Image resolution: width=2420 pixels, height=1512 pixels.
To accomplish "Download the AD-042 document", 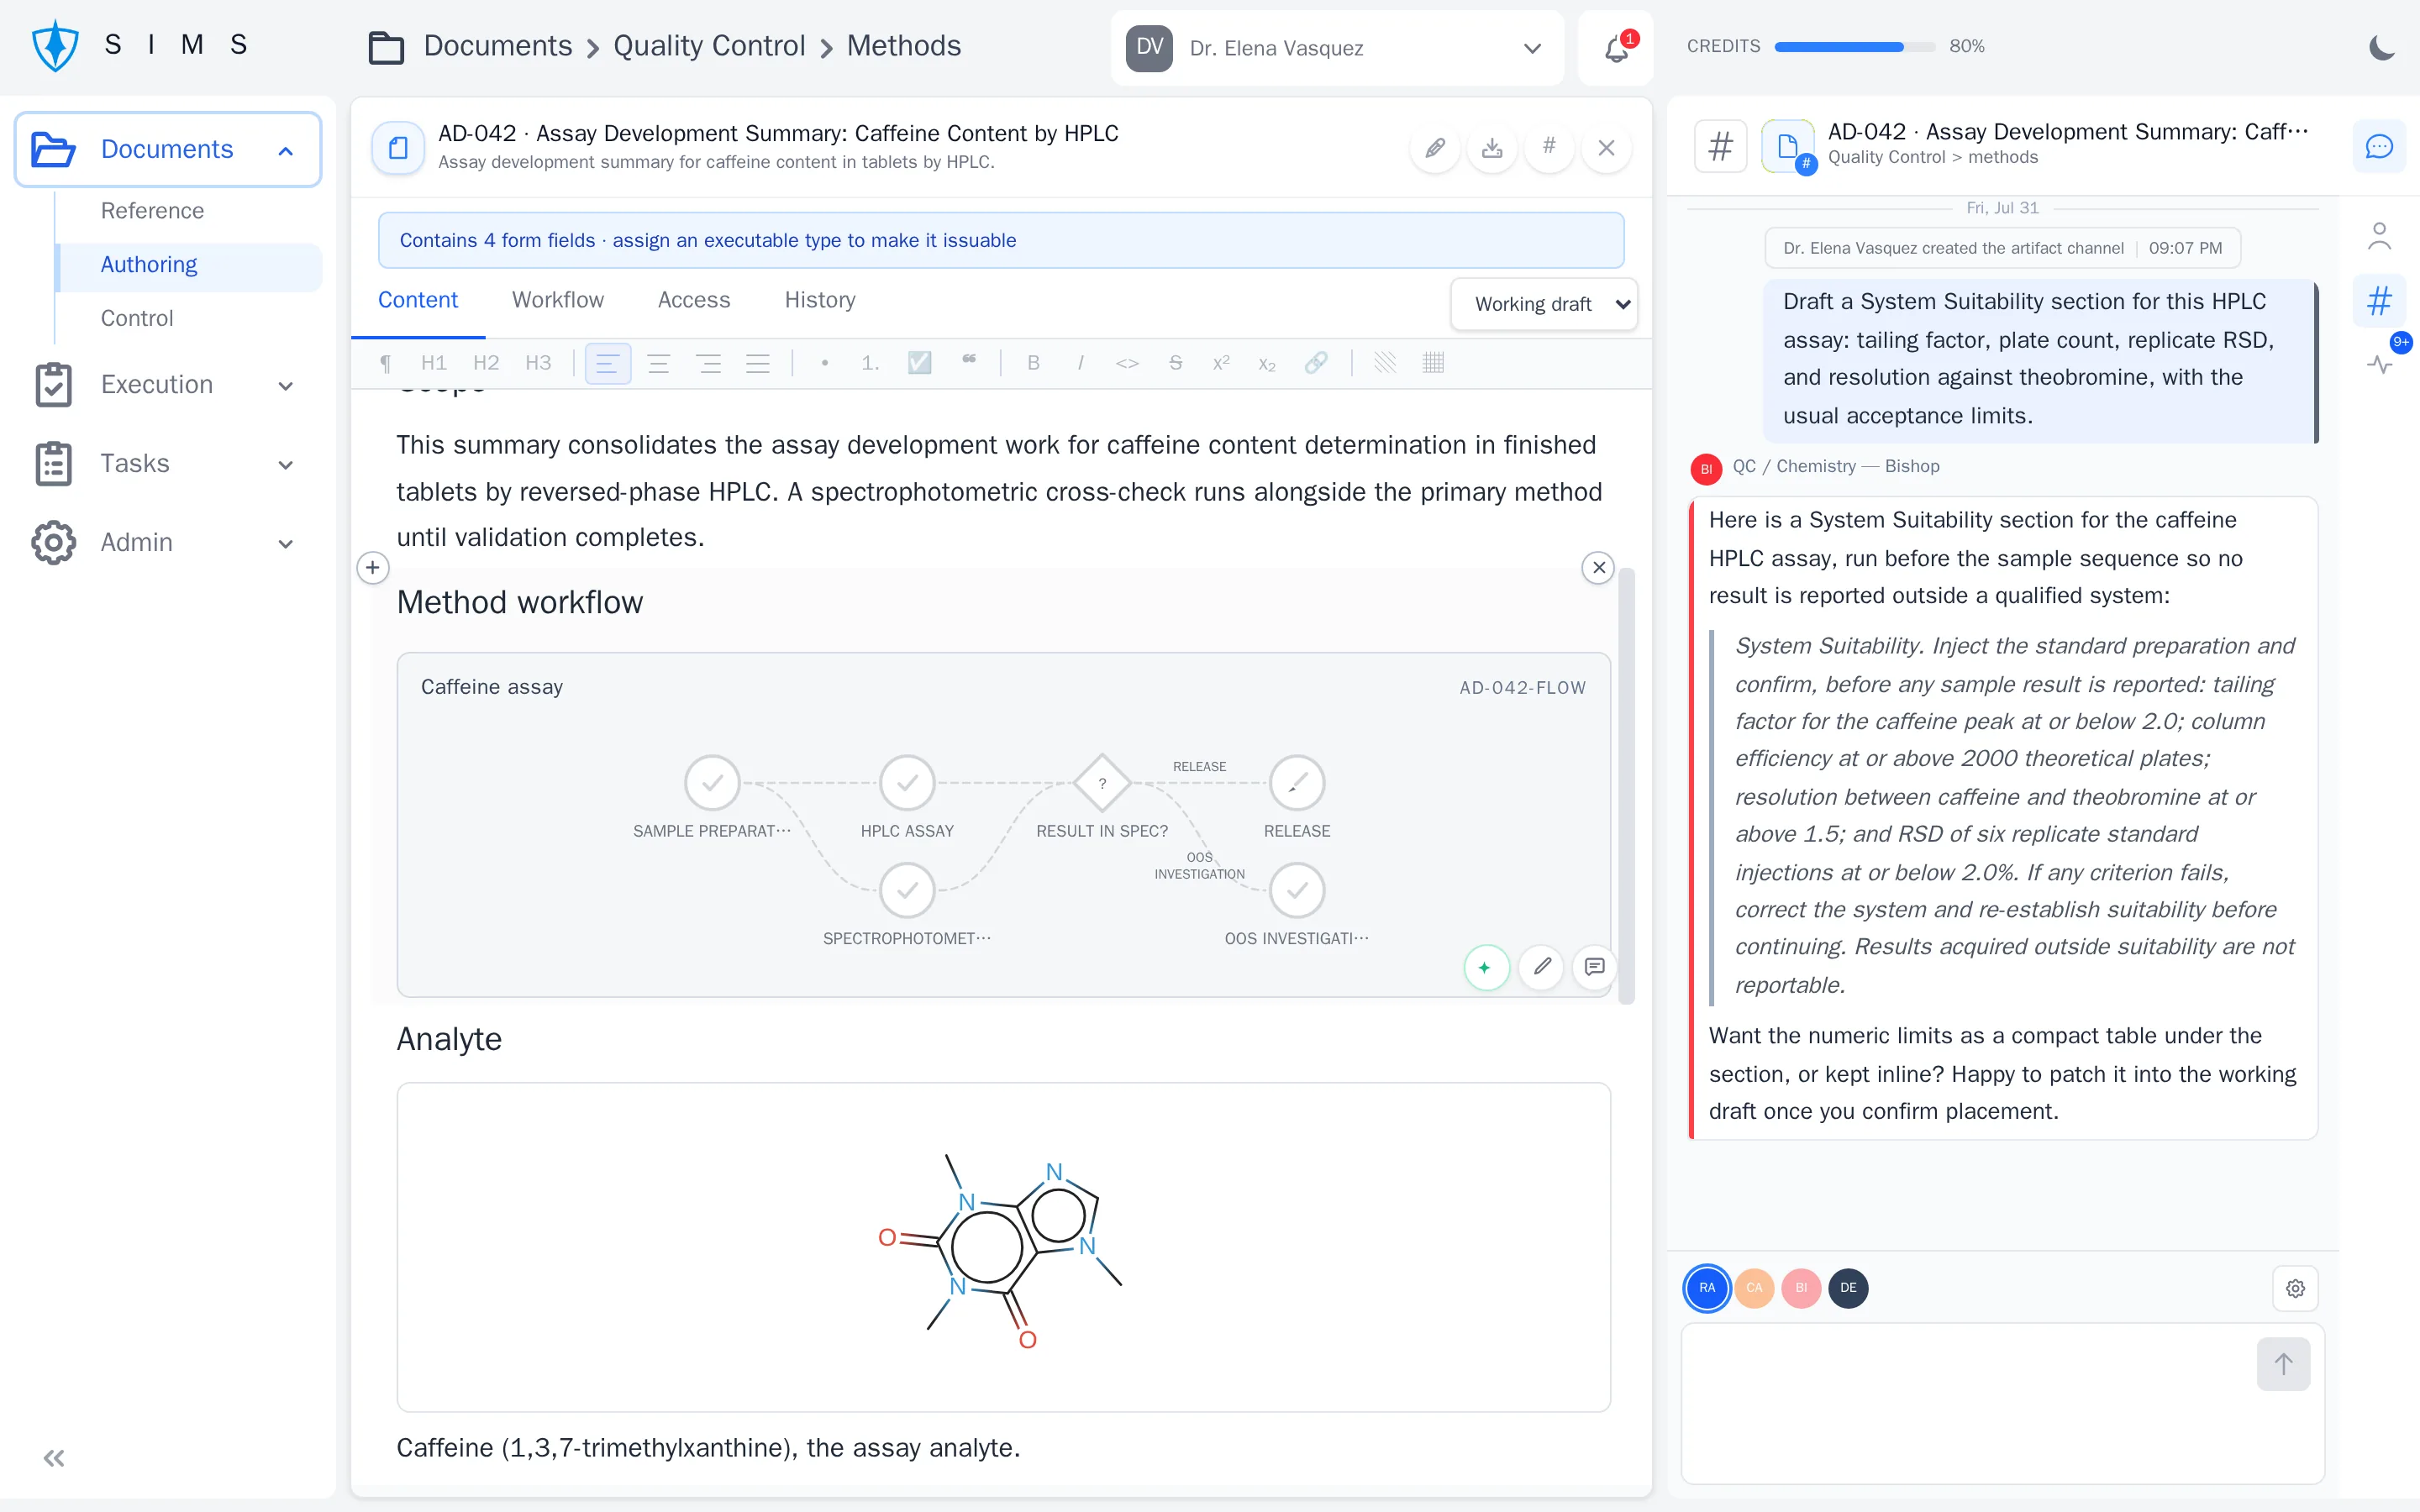I will (1492, 148).
